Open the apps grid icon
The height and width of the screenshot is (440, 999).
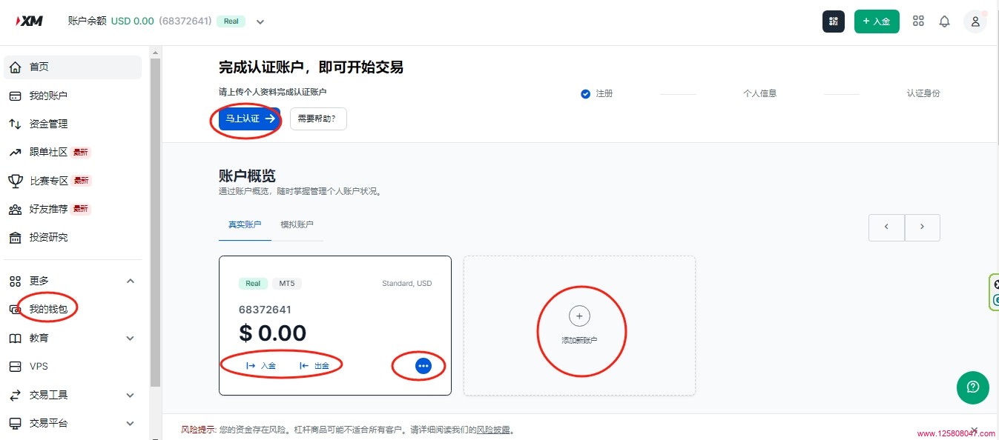point(918,21)
